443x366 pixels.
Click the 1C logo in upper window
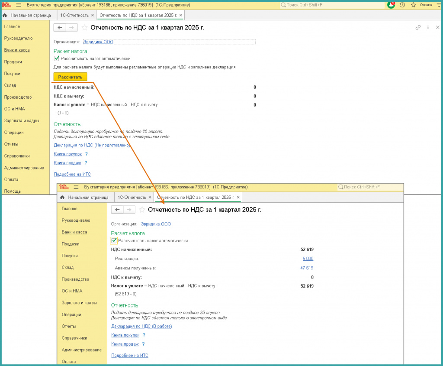point(6,5)
